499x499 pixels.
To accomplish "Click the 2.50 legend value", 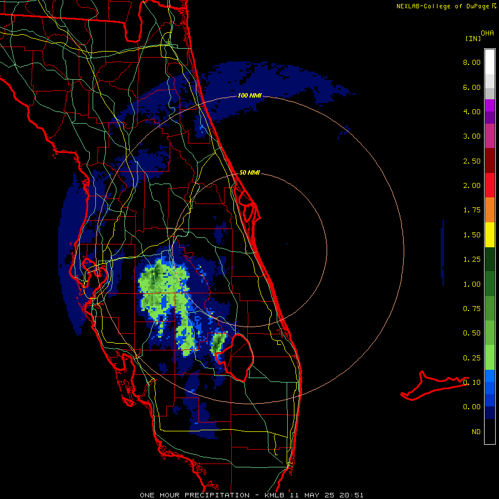I will tap(472, 161).
